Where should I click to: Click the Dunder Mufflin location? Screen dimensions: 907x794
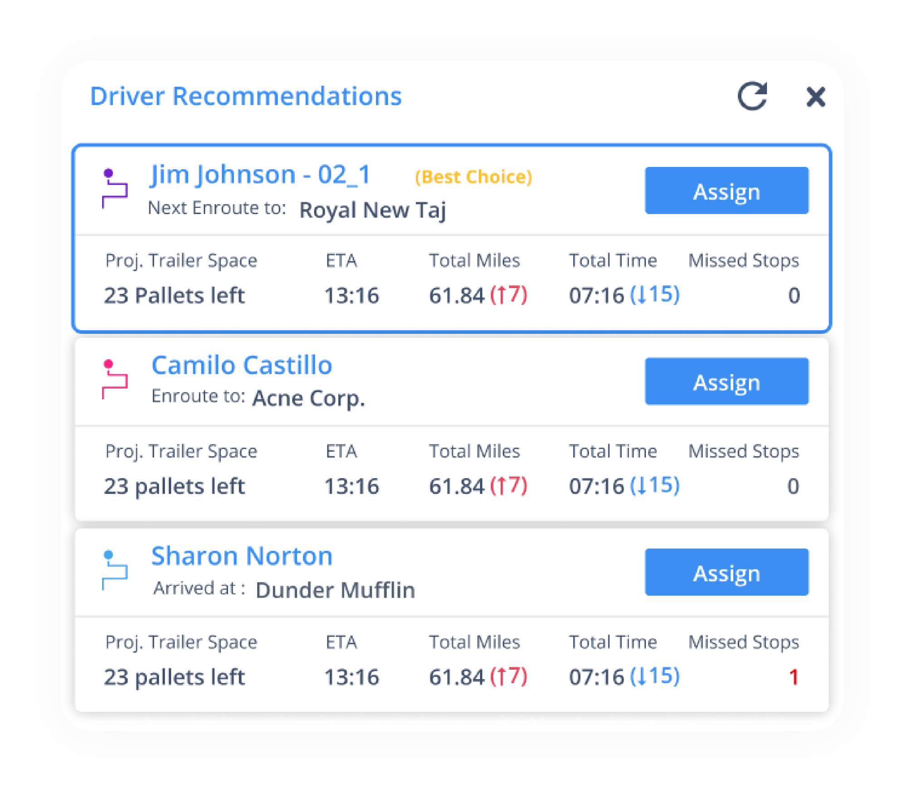click(335, 590)
